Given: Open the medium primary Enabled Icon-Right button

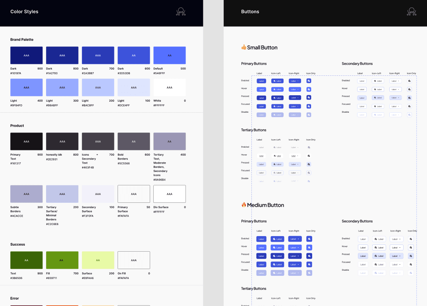Looking at the screenshot, I should click(x=295, y=239).
